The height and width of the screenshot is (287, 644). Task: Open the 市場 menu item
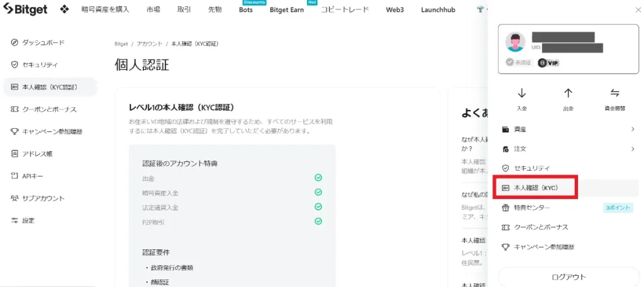tap(153, 9)
